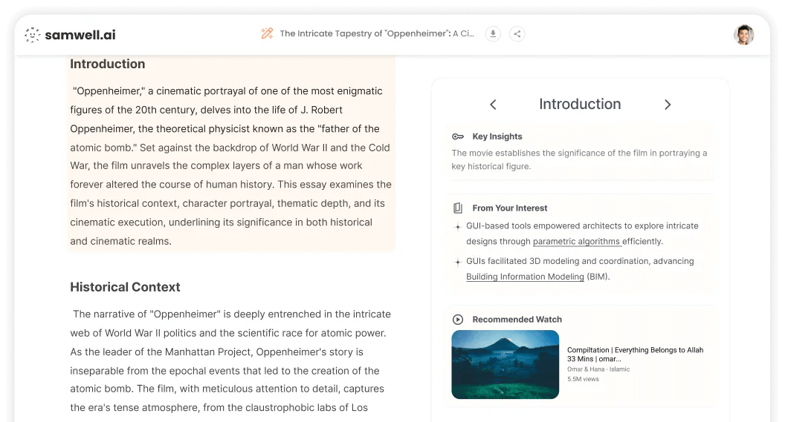Image resolution: width=785 pixels, height=422 pixels.
Task: Click the Key Insights key icon
Action: (458, 136)
